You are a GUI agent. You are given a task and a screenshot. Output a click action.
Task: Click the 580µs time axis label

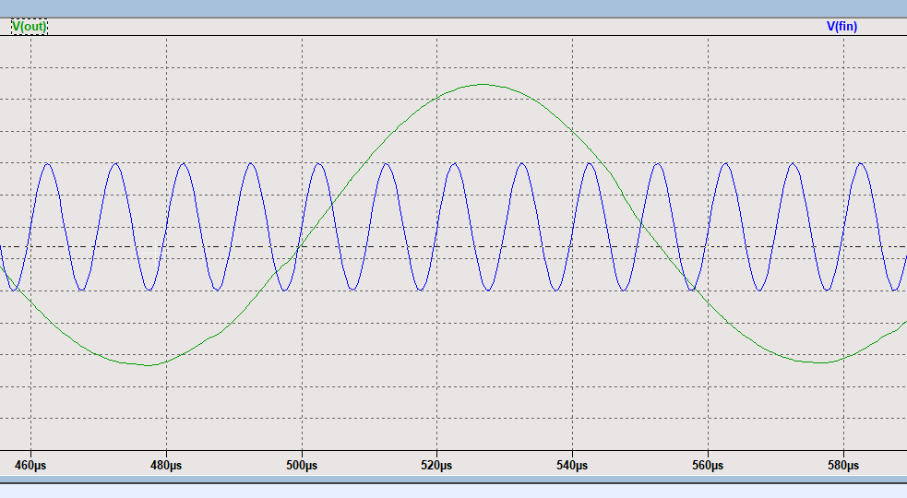tap(843, 465)
